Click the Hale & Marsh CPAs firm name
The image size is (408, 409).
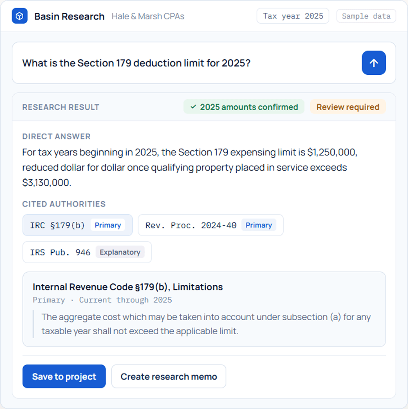pos(148,16)
